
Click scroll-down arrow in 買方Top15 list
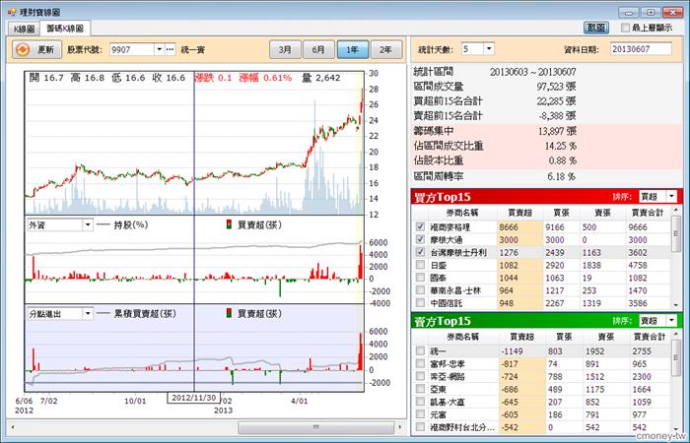pos(676,302)
